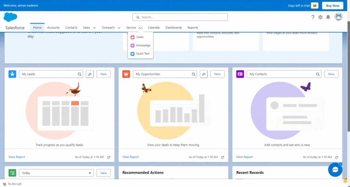This screenshot has height=187, width=350.
Task: Refresh the My Opportunities card
Action: pos(223,157)
